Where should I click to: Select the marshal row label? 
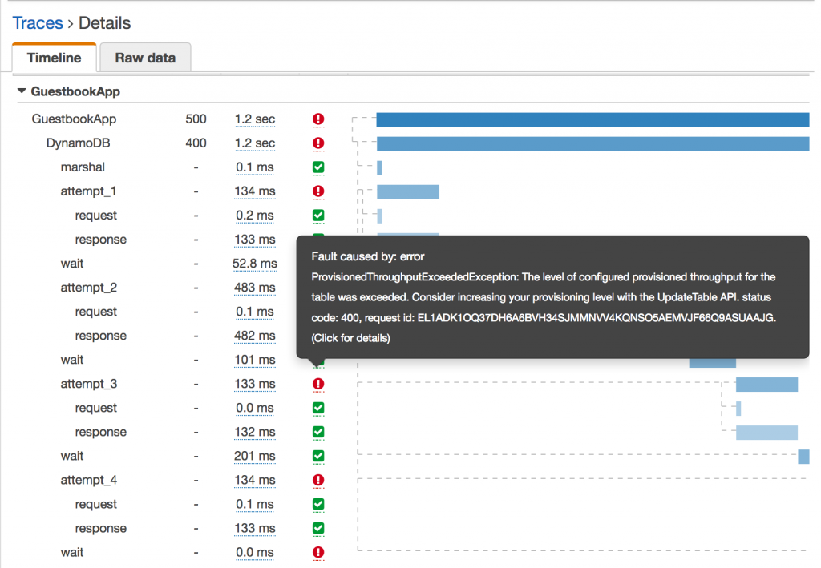[x=83, y=167]
